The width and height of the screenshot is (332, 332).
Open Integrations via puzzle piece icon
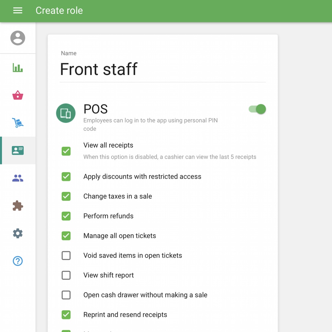18,206
